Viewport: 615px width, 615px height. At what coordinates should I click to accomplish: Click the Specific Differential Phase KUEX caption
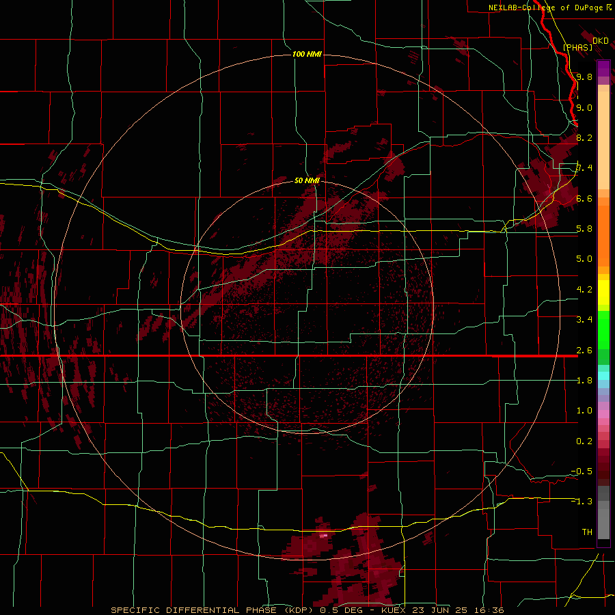(x=307, y=610)
